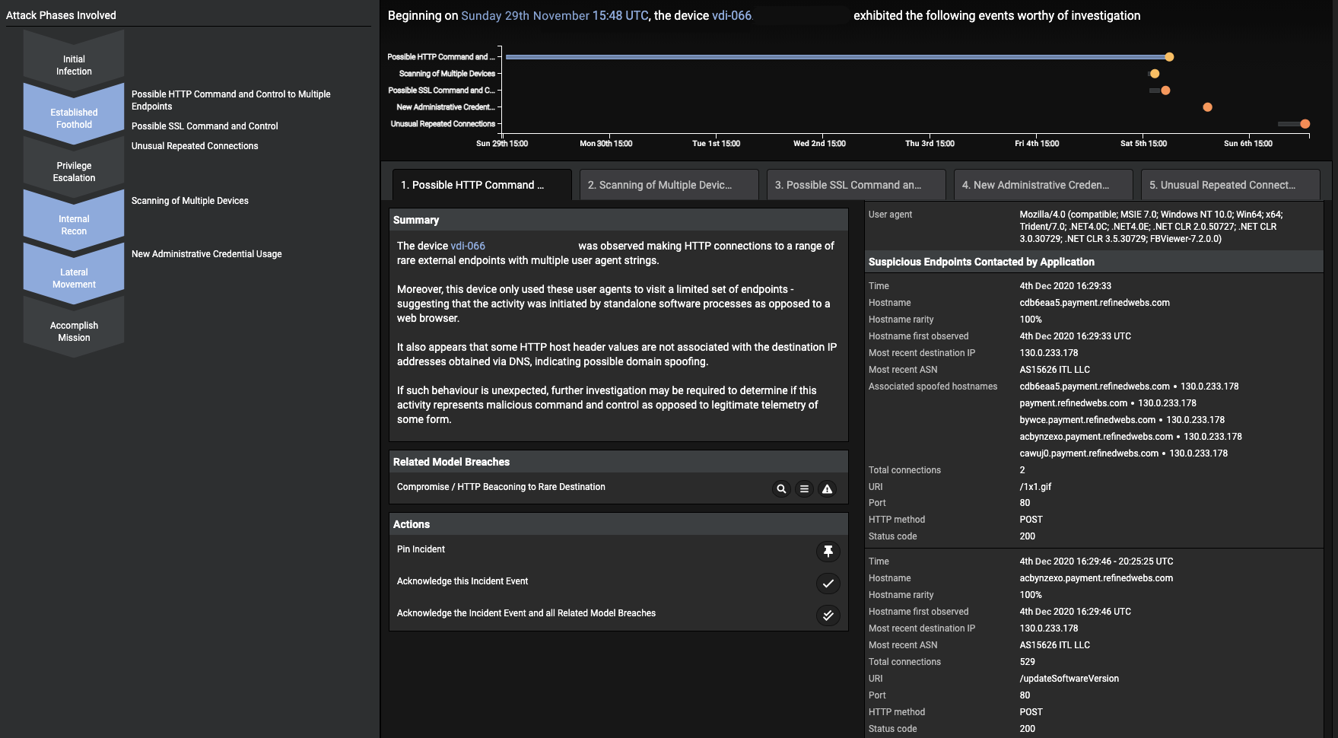Click the Pin Incident pin icon
Viewport: 1338px width, 738px height.
tap(828, 552)
